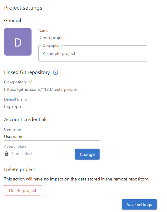167x212 pixels.
Task: Click the Git repository URL value
Action: pyautogui.click(x=41, y=89)
